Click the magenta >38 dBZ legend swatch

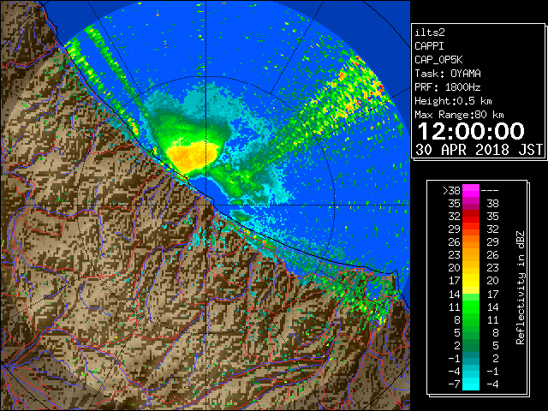(471, 190)
